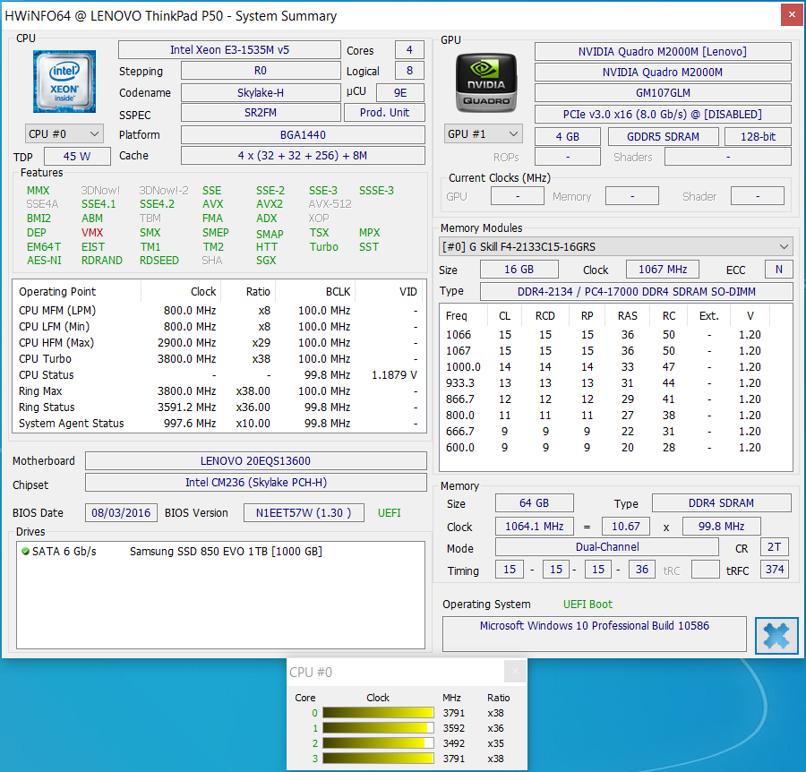The height and width of the screenshot is (772, 806).
Task: Click the VMX feature flag in red
Action: (92, 233)
